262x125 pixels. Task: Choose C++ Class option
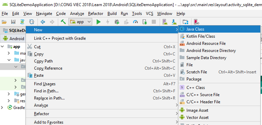coord(219,87)
